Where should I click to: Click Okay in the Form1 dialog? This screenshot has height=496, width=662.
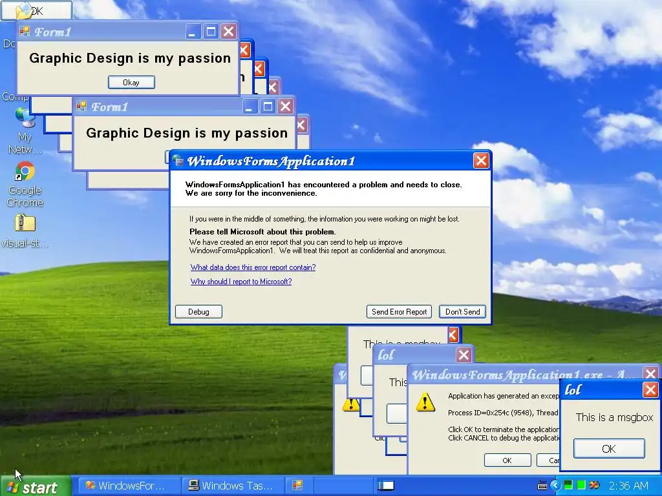pos(131,82)
